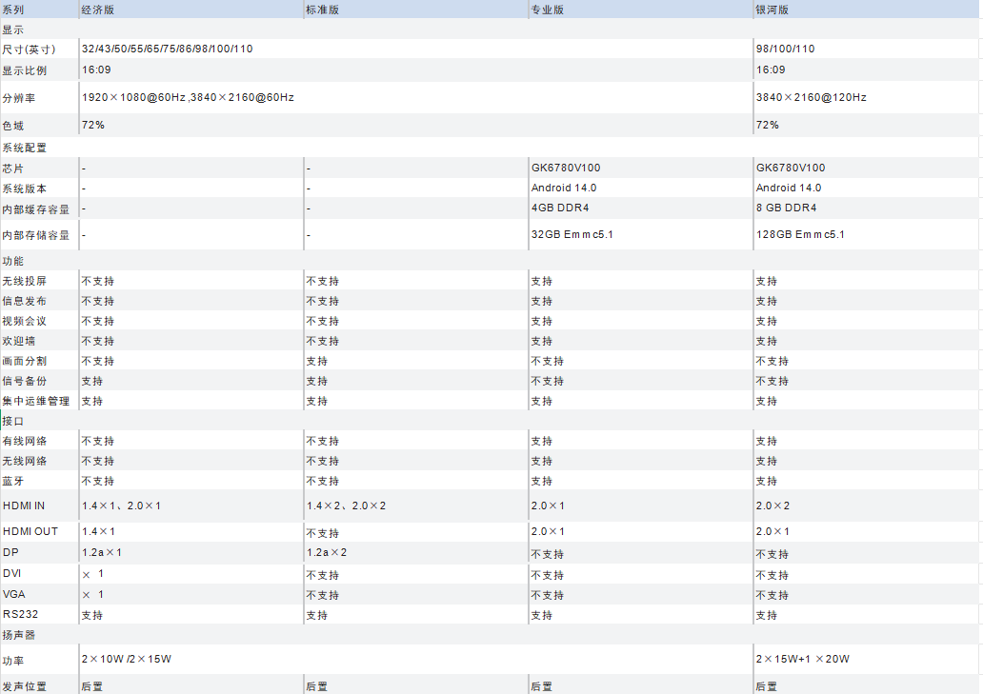The image size is (983, 694).
Task: Click the 系统配置 section row
Action: tap(489, 148)
